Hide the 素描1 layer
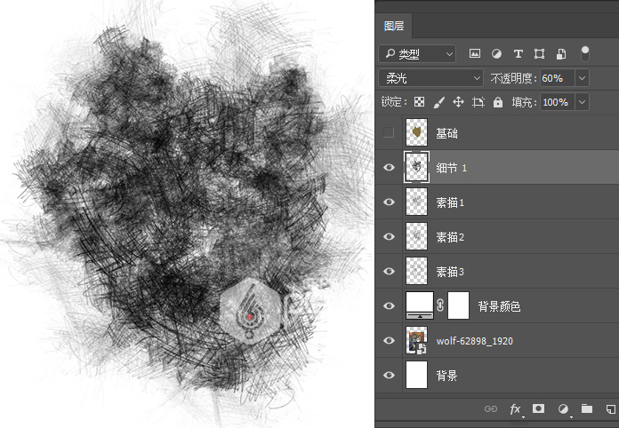Screen dimensions: 619x428 (389, 202)
